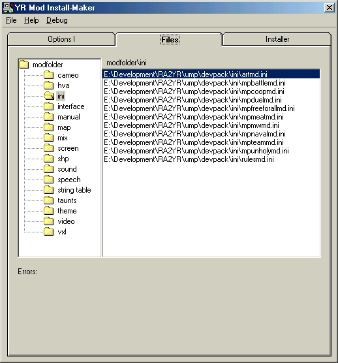This screenshot has height=363, width=338.
Task: Switch to the Installer tab
Action: coord(277,39)
